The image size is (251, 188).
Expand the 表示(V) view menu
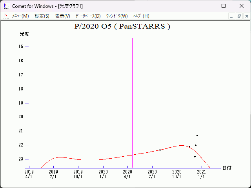point(62,16)
